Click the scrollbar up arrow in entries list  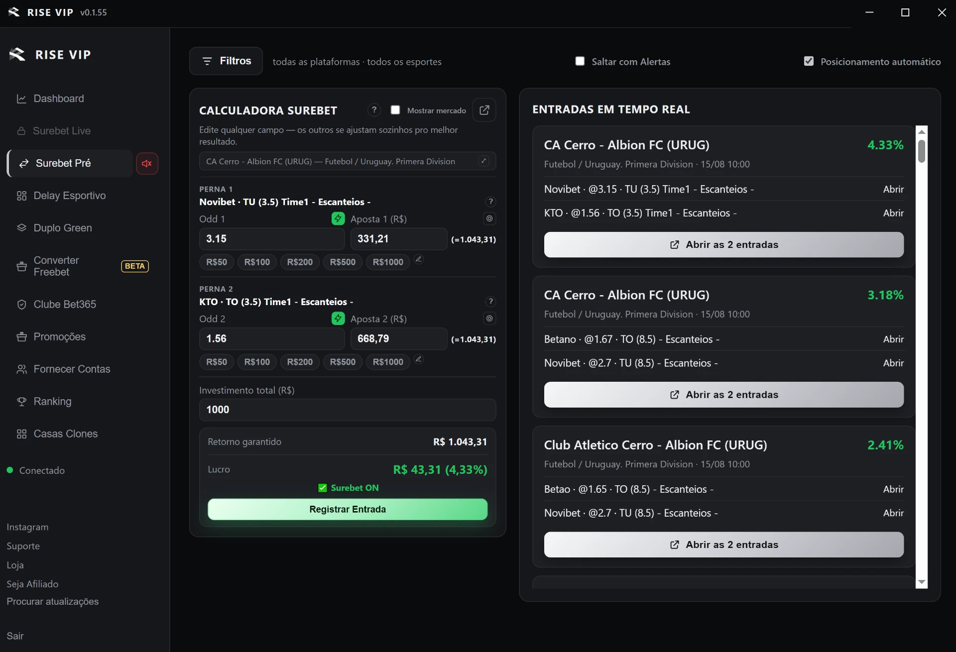pos(922,132)
